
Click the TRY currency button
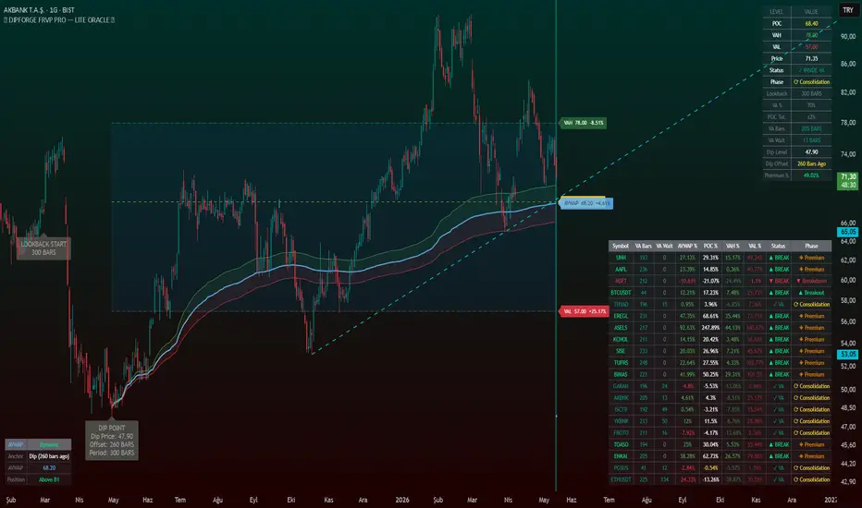(848, 10)
